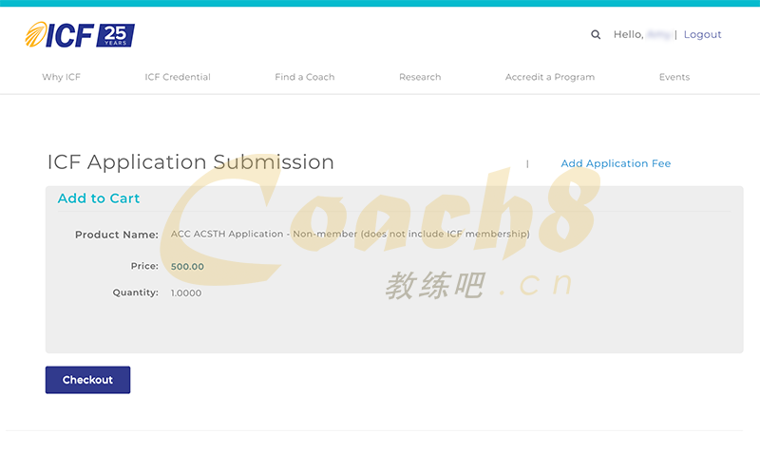Click the Add to Cart heading

click(99, 198)
